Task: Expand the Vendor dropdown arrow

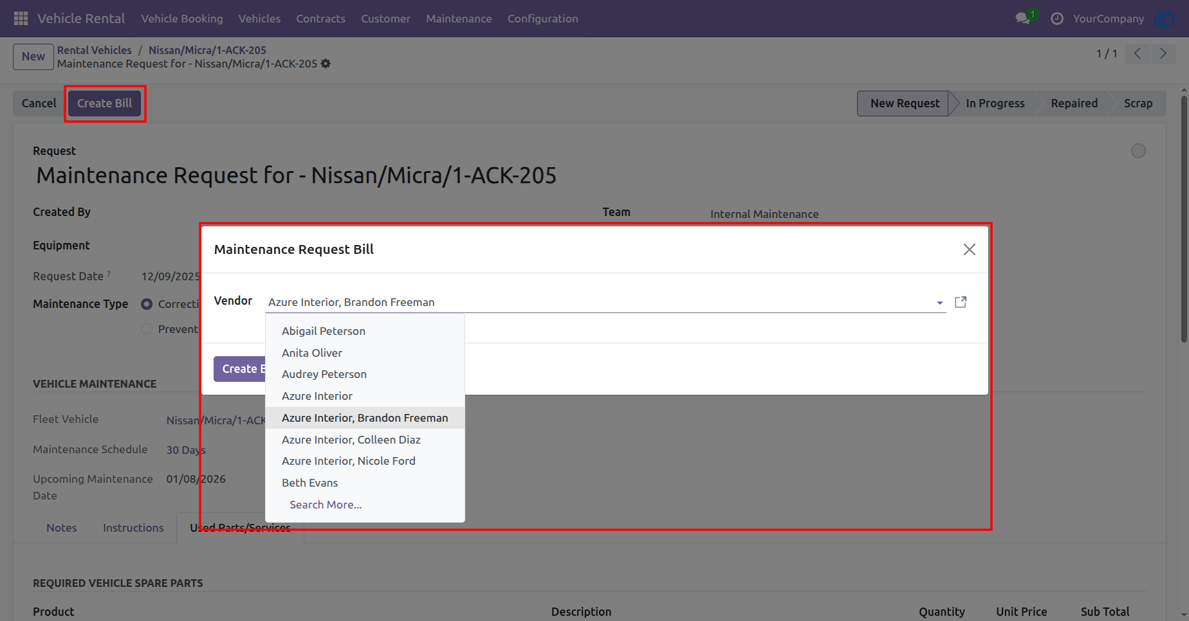Action: click(x=939, y=303)
